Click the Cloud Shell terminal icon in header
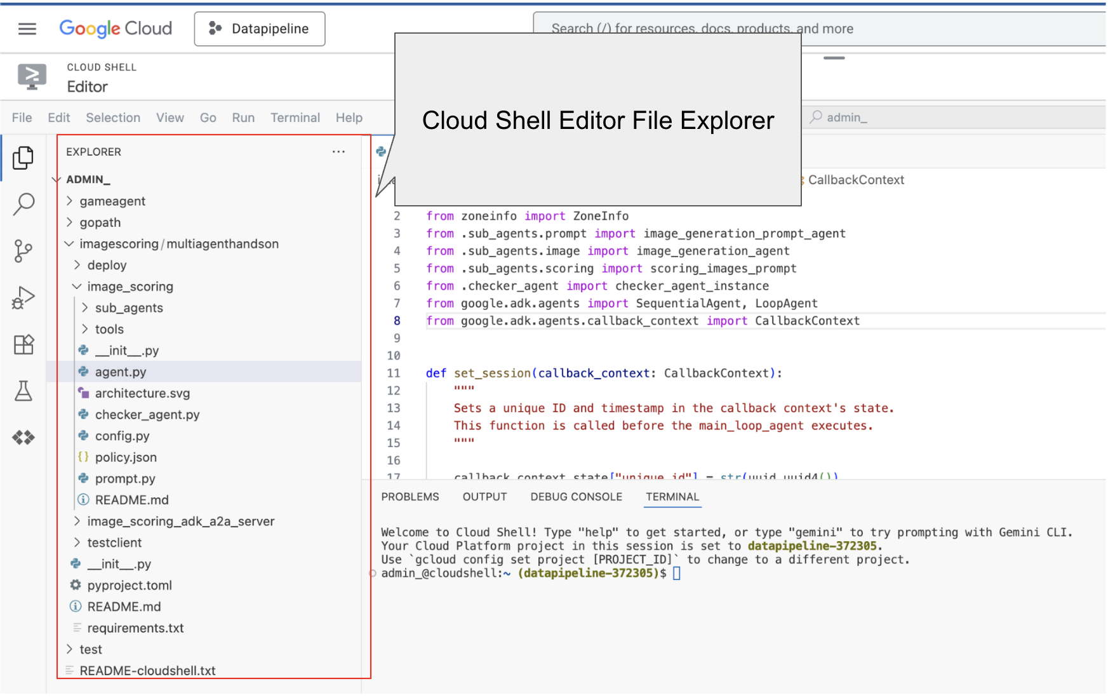 (x=32, y=76)
